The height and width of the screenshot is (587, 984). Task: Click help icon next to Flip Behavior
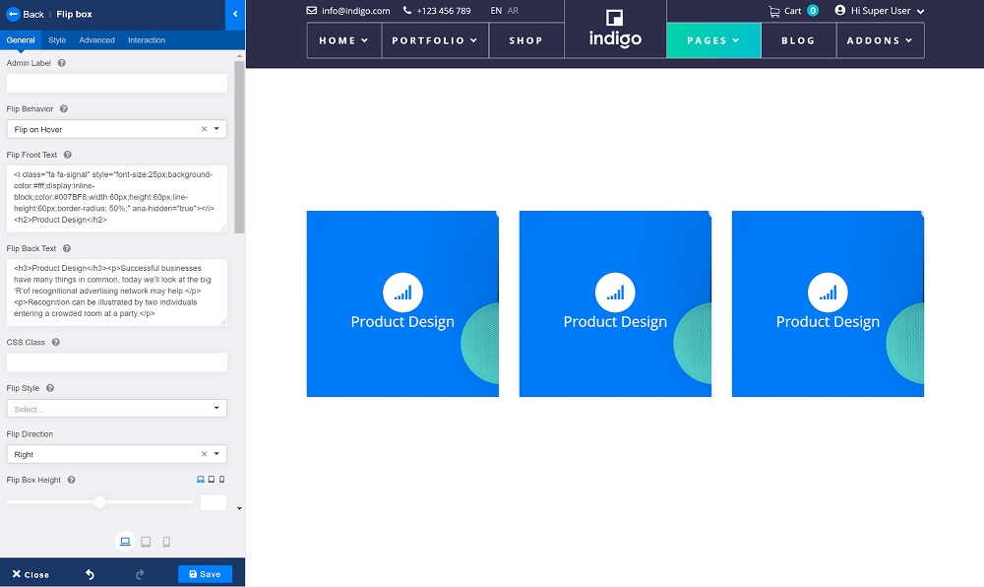(64, 109)
